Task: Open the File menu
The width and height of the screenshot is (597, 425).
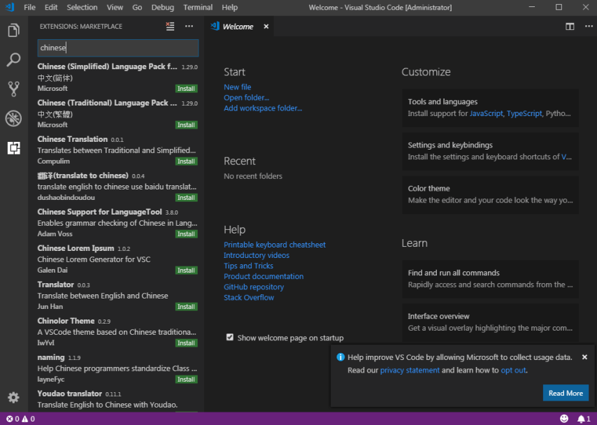Action: [29, 7]
